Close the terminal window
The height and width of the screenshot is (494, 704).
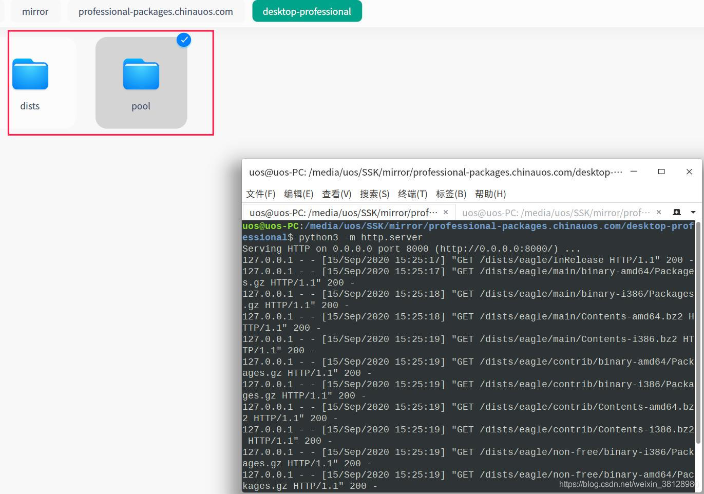click(689, 172)
